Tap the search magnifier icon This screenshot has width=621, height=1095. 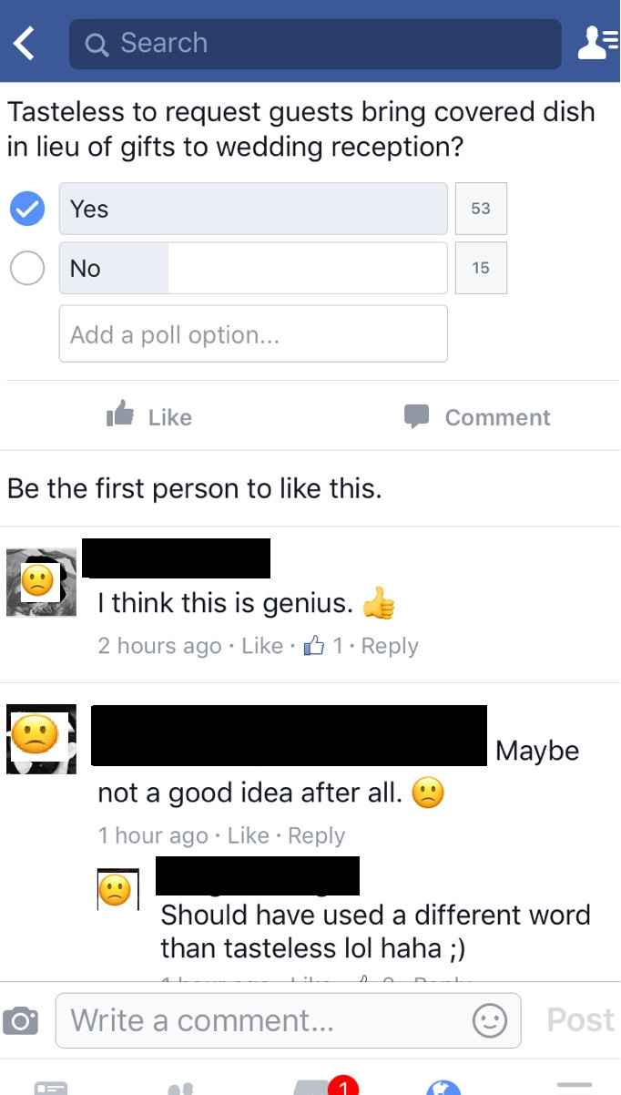pyautogui.click(x=96, y=42)
